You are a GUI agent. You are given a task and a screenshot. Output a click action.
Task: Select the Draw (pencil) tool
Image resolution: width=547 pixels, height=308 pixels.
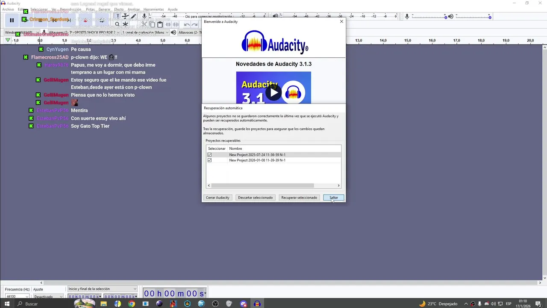coord(133,16)
